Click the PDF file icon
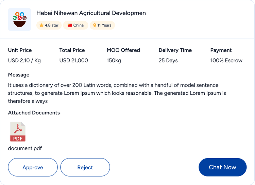Image resolution: width=255 pixels, height=185 pixels. click(x=18, y=132)
